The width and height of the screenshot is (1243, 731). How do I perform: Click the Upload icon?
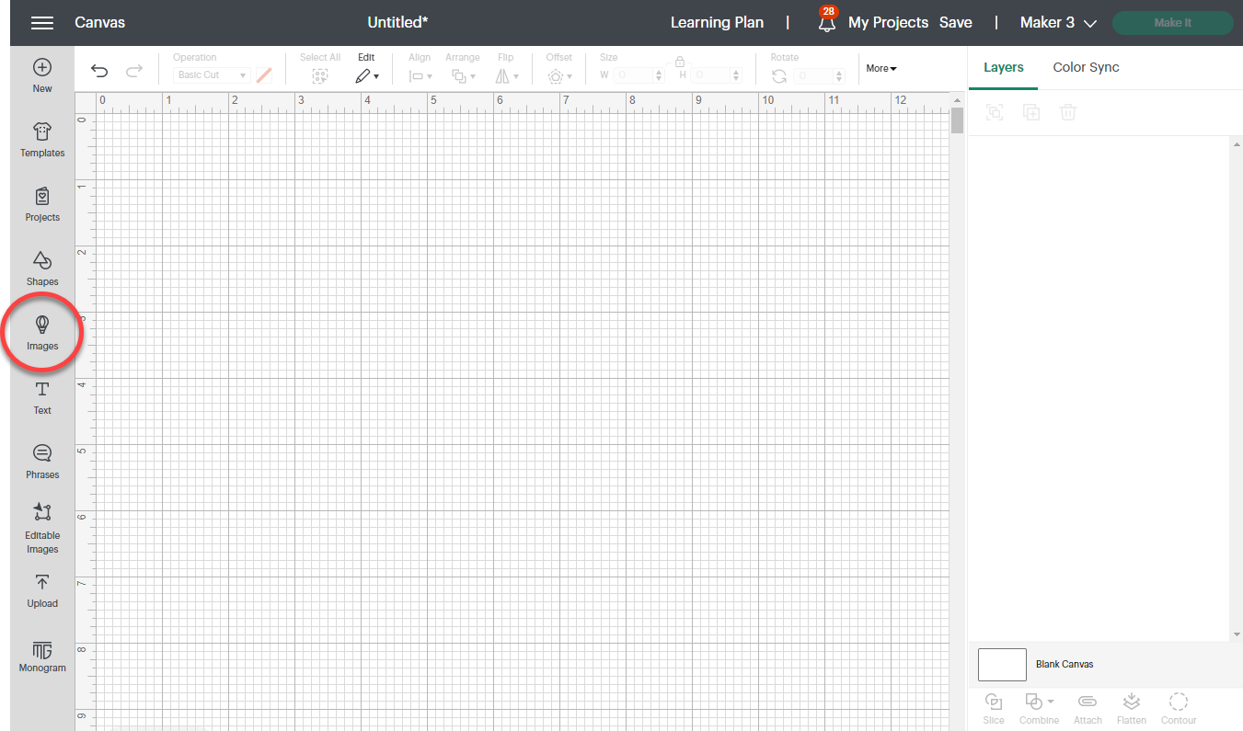(42, 590)
